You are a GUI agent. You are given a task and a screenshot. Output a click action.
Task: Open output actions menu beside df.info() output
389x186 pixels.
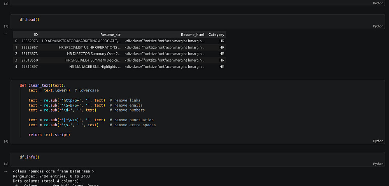pyautogui.click(x=6, y=171)
